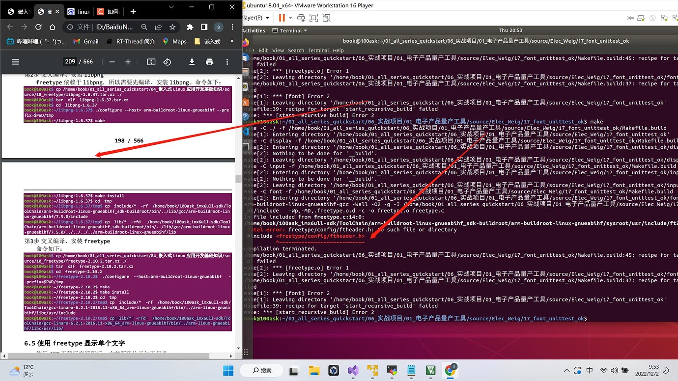Go to Chrome home page
The image size is (678, 381).
53,27
